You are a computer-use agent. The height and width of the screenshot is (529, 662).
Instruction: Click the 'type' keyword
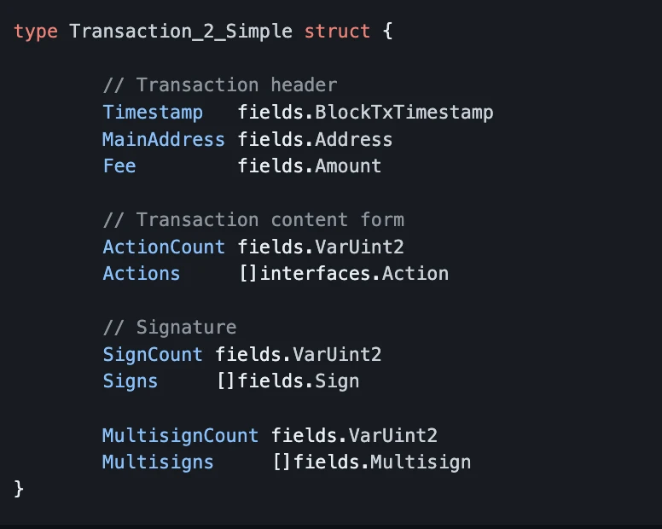pos(36,32)
